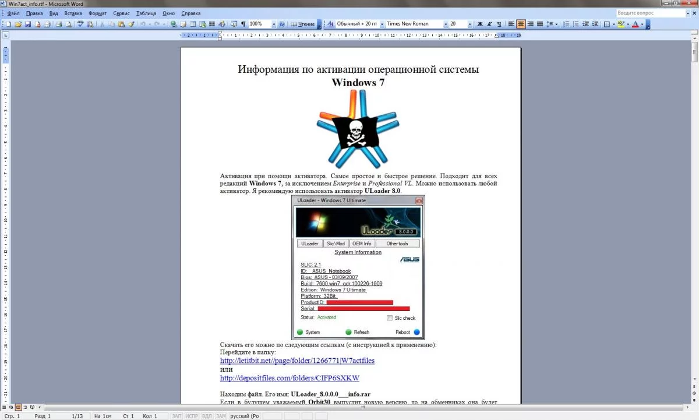Viewport: 699px width, 420px height.
Task: Open the borders dropdown arrow
Action: point(613,24)
